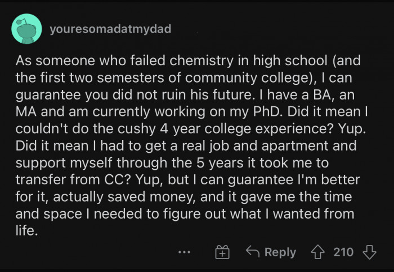Screen dimensions: 394x272
Task: Give an award using the gift icon
Action: pyautogui.click(x=222, y=252)
